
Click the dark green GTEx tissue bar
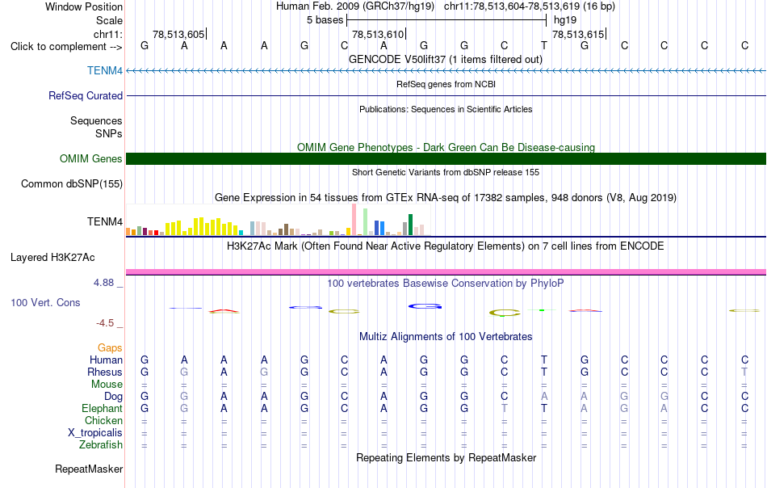point(410,225)
